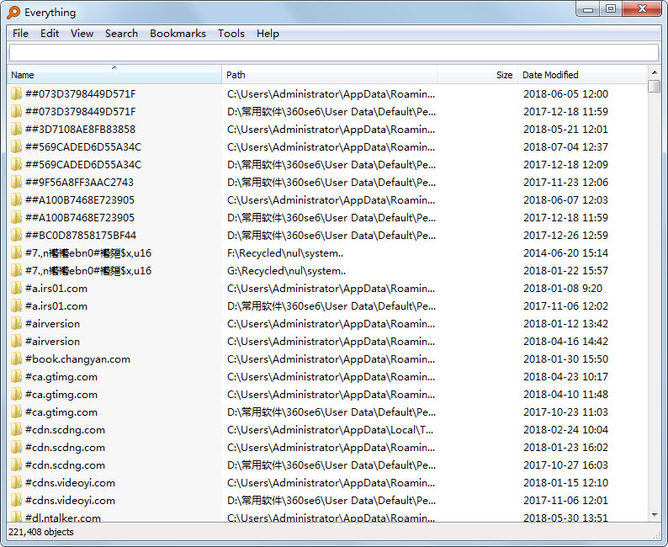Click folder icon in G:\Recycled row
Screen dimensions: 668x547
(x=16, y=270)
